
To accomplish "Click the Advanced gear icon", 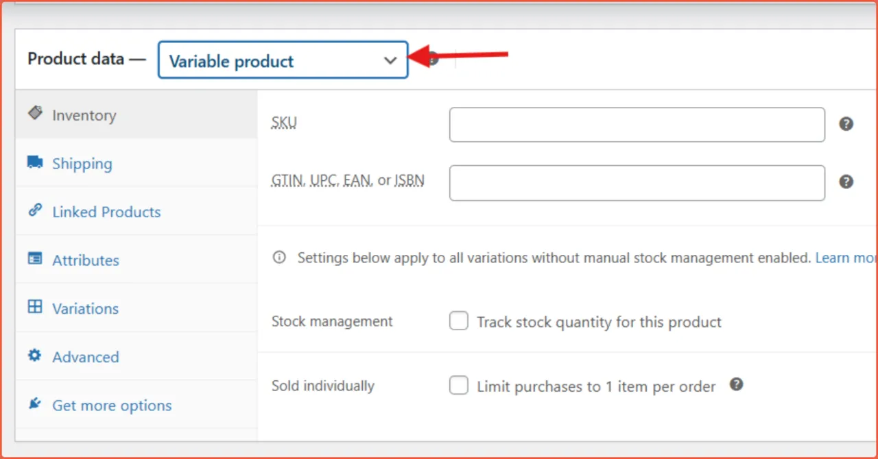I will [x=36, y=356].
